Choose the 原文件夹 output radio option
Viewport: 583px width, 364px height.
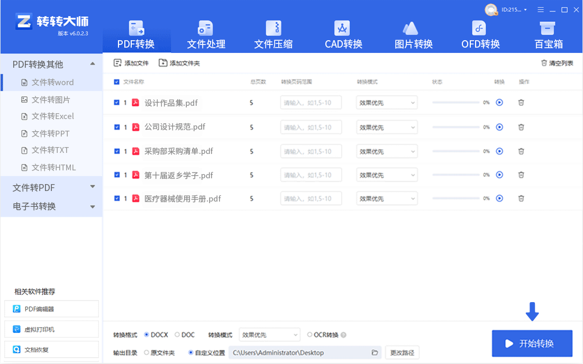[147, 352]
